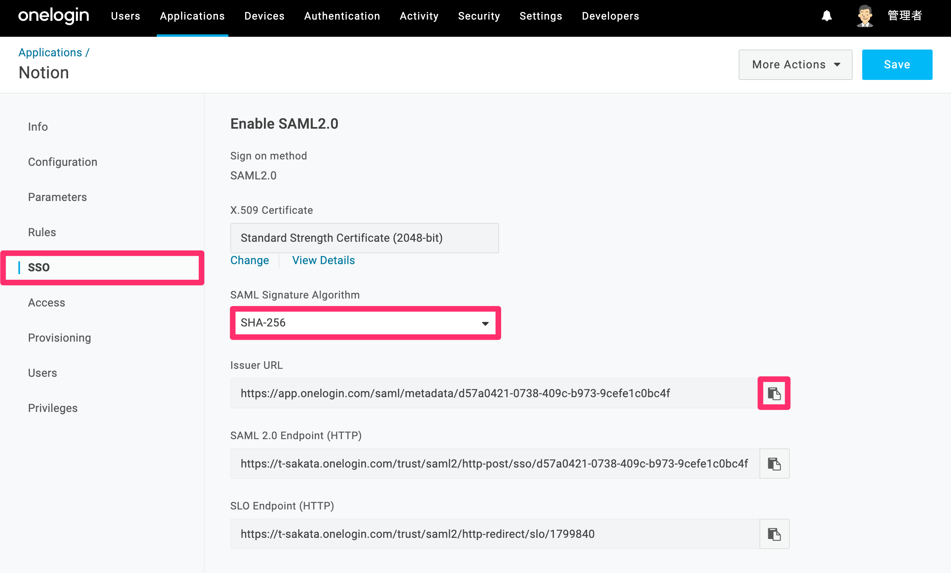Open the Activity top menu

tap(419, 16)
